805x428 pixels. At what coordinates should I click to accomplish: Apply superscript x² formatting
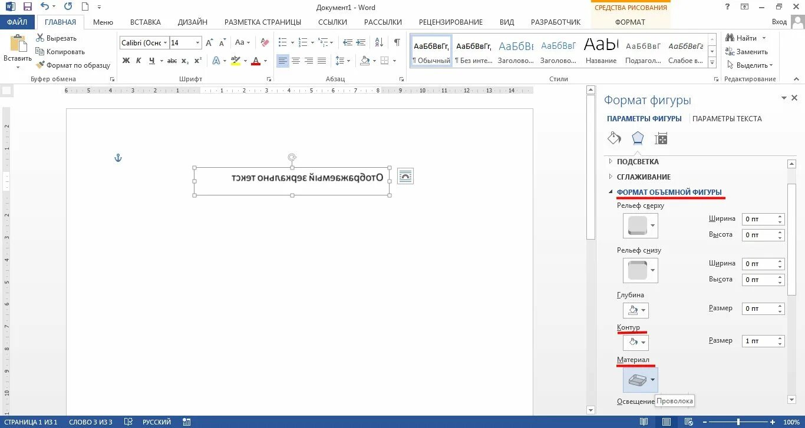198,61
